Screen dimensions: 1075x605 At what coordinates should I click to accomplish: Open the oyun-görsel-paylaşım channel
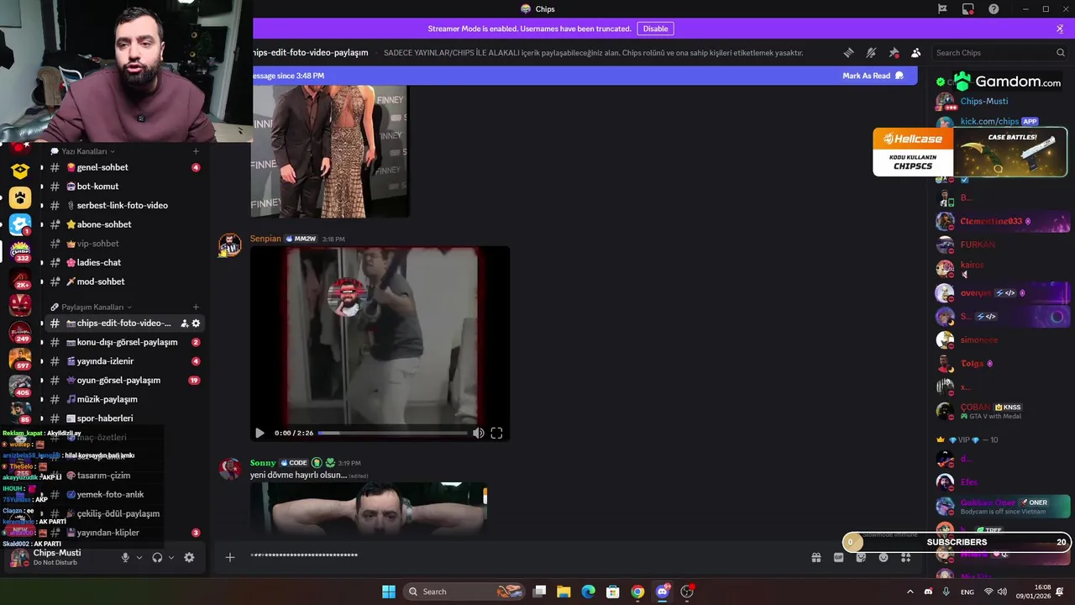click(x=124, y=380)
